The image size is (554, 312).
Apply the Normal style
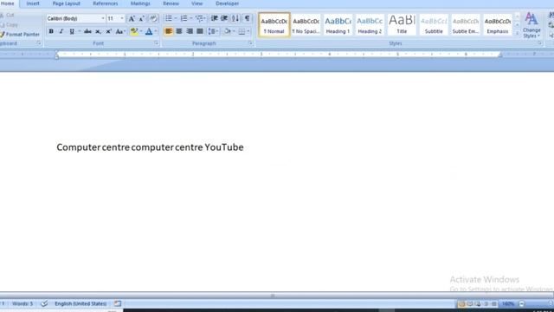tap(274, 25)
